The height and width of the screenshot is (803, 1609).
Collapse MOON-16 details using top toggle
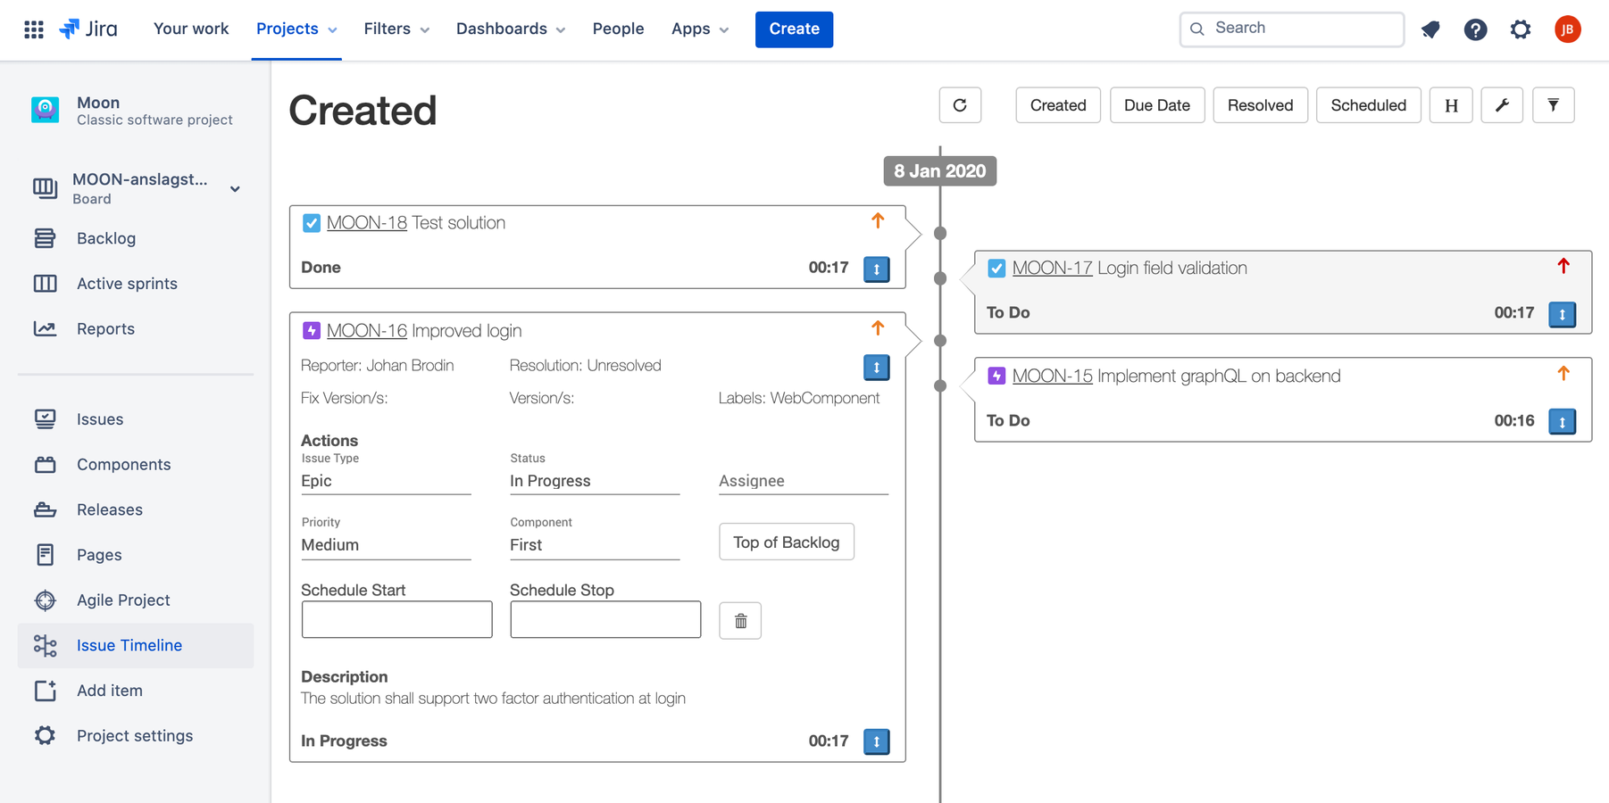[877, 368]
